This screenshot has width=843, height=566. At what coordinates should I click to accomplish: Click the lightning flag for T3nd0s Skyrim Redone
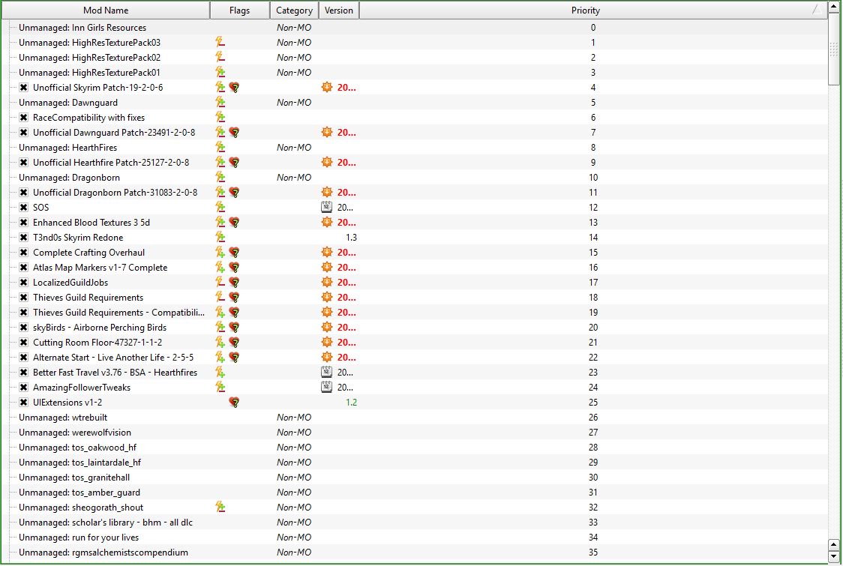tap(220, 238)
